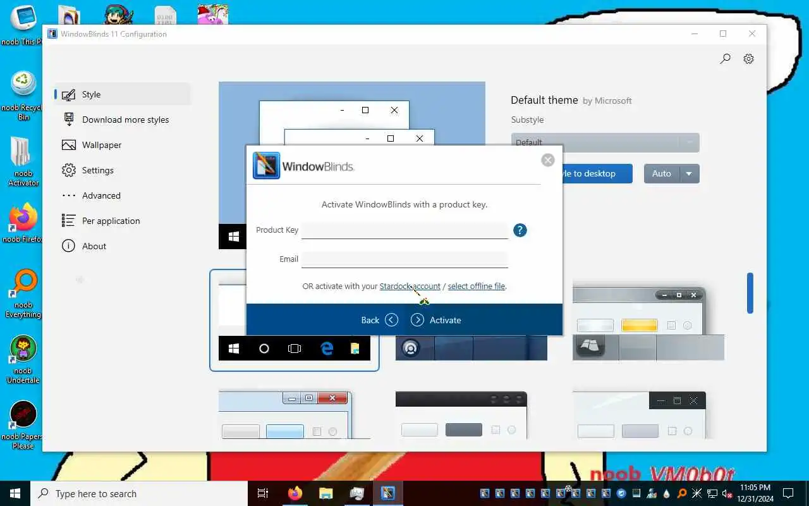Open noob Activator desktop icon
809x506 pixels.
22,162
